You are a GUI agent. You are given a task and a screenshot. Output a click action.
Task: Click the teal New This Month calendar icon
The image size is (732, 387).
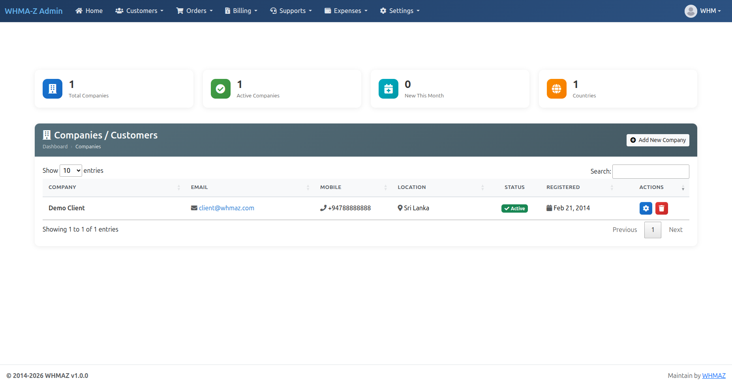pos(388,89)
